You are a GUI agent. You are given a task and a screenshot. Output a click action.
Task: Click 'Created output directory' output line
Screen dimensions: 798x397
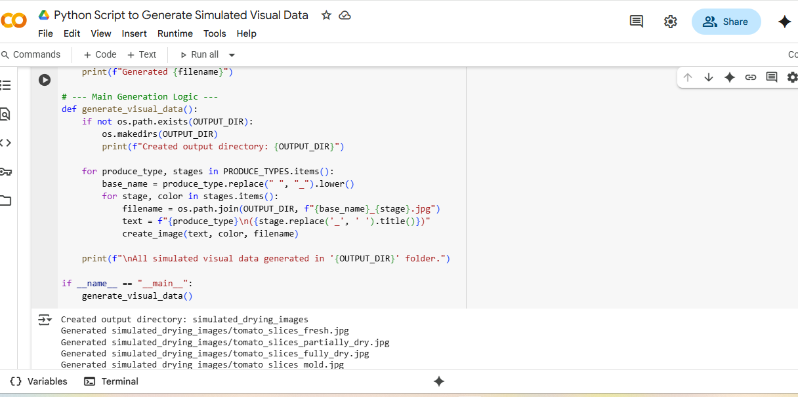click(x=184, y=320)
